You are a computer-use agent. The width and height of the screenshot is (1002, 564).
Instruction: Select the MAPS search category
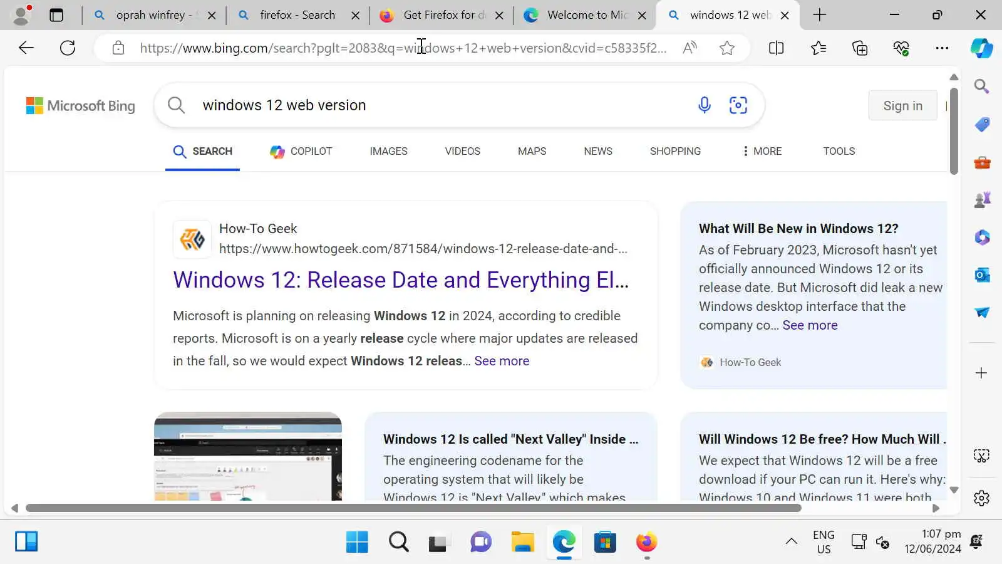tap(532, 151)
